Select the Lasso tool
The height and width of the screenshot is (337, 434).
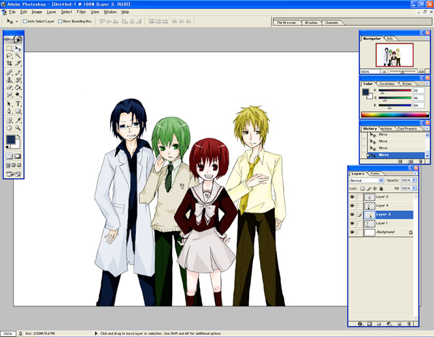tap(10, 56)
